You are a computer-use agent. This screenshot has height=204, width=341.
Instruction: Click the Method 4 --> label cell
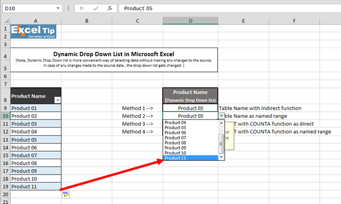(138, 131)
